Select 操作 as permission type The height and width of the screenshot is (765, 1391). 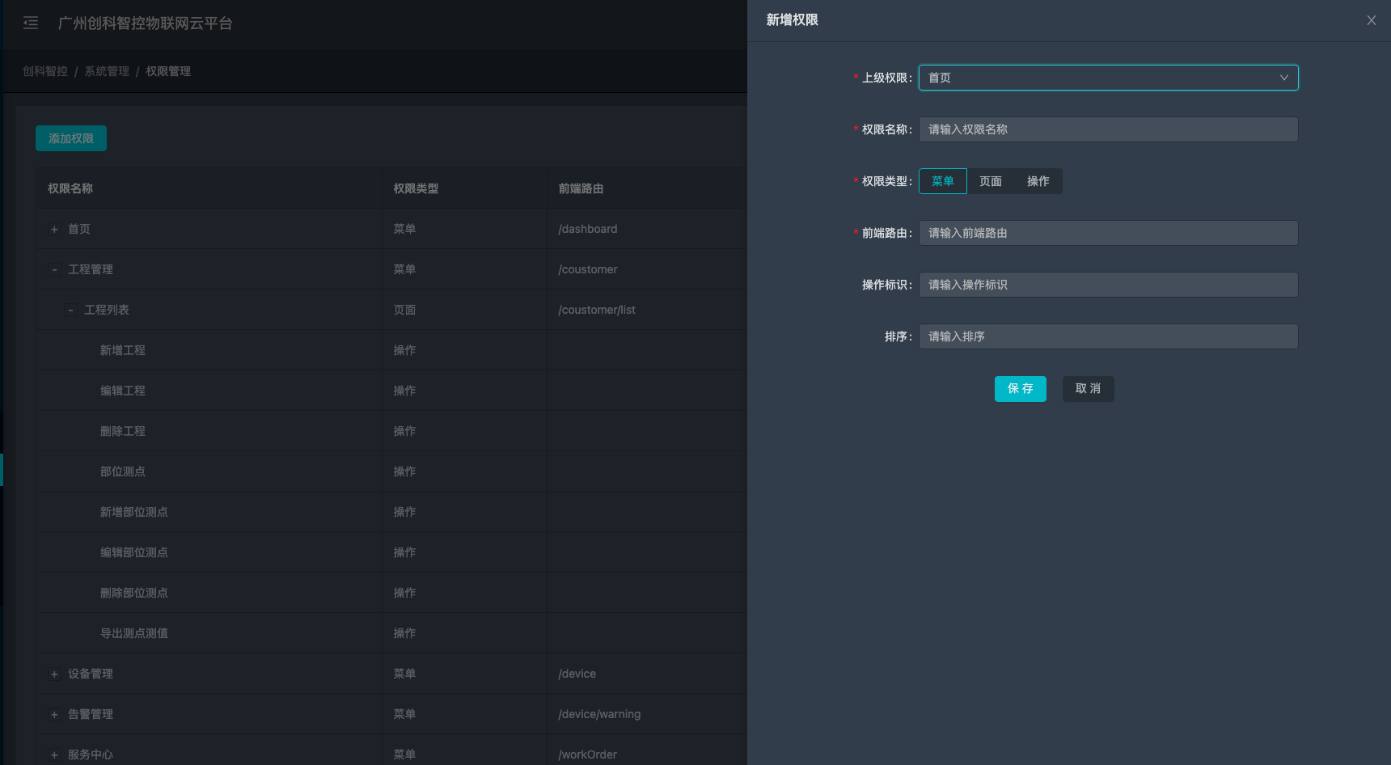1038,181
